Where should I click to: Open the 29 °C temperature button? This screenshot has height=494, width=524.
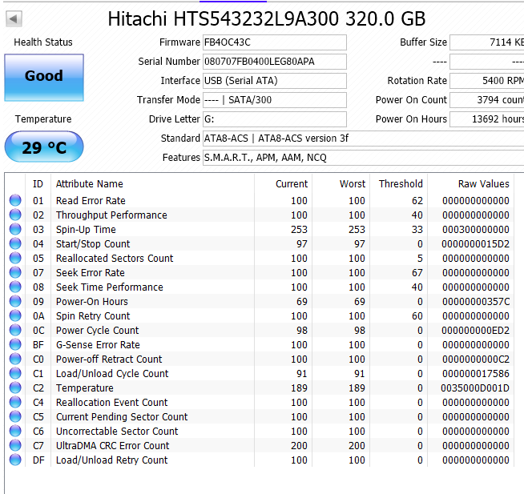(x=44, y=147)
